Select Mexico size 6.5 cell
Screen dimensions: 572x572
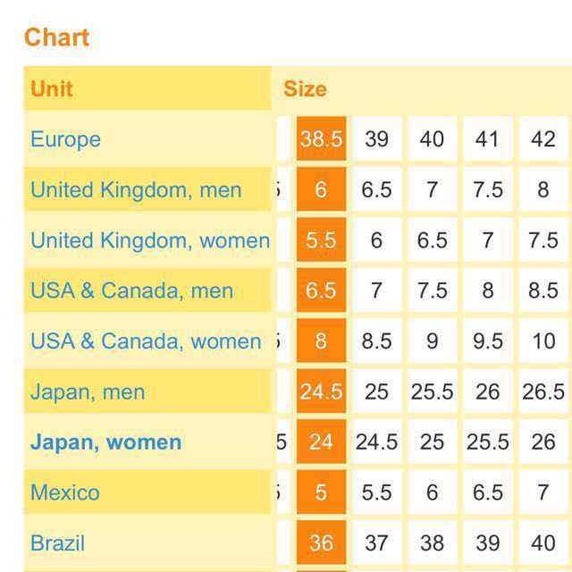488,492
